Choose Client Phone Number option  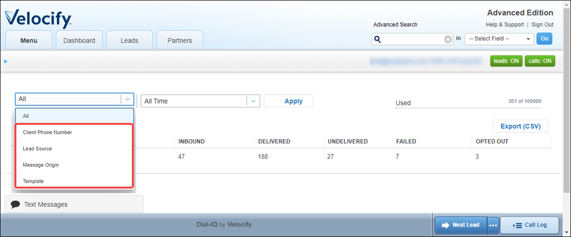click(x=74, y=132)
